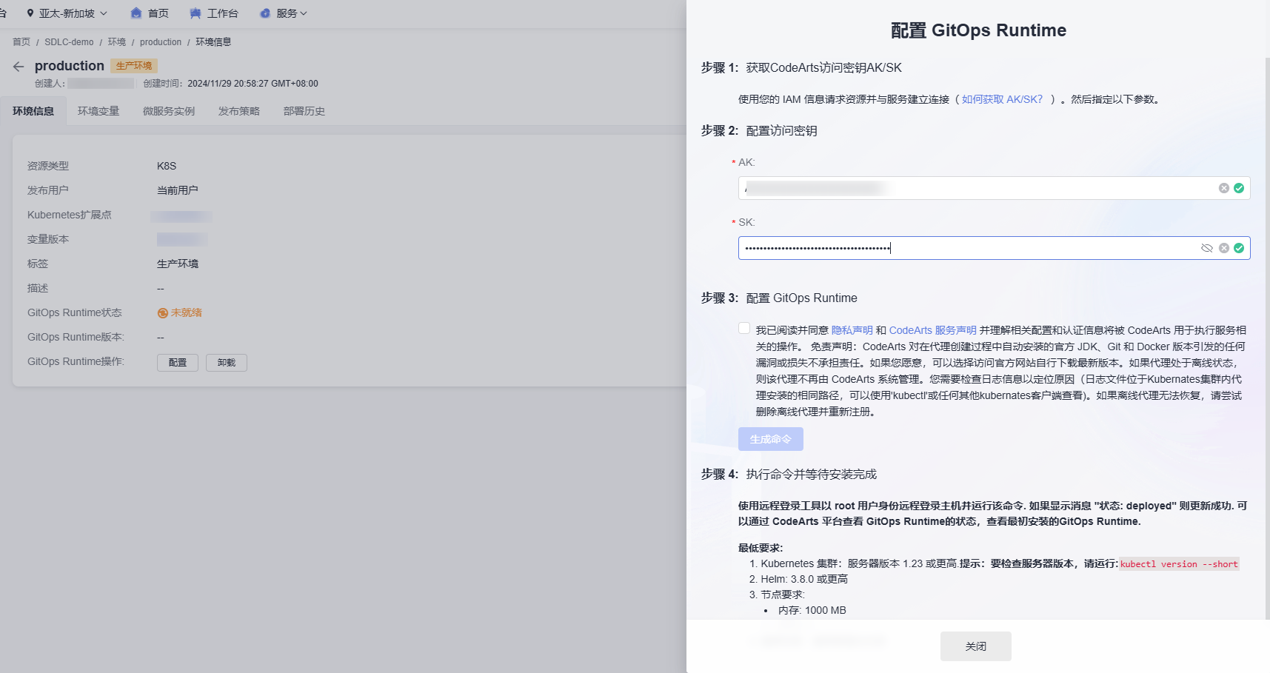The width and height of the screenshot is (1270, 673).
Task: Click the 卸载 button for GitOps Runtime
Action: pyautogui.click(x=227, y=363)
